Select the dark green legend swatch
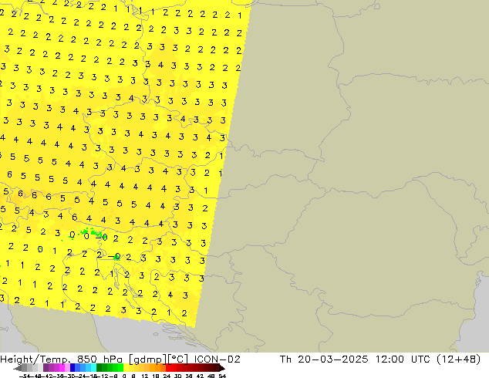Screen dimensions: 489x378 pos(99,368)
